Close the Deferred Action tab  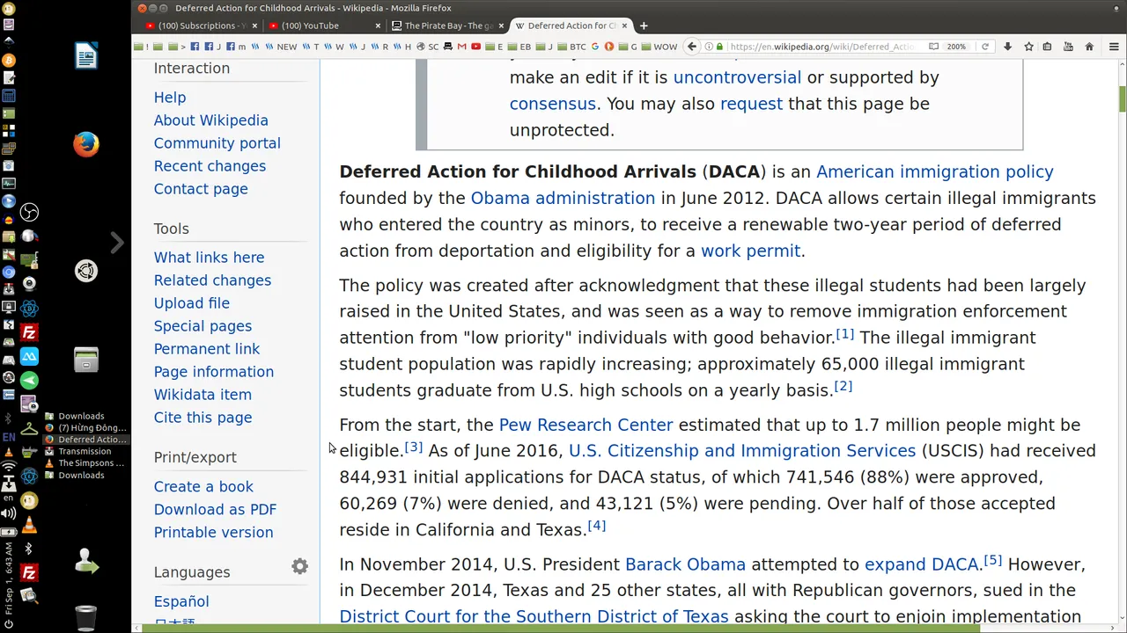click(x=625, y=25)
